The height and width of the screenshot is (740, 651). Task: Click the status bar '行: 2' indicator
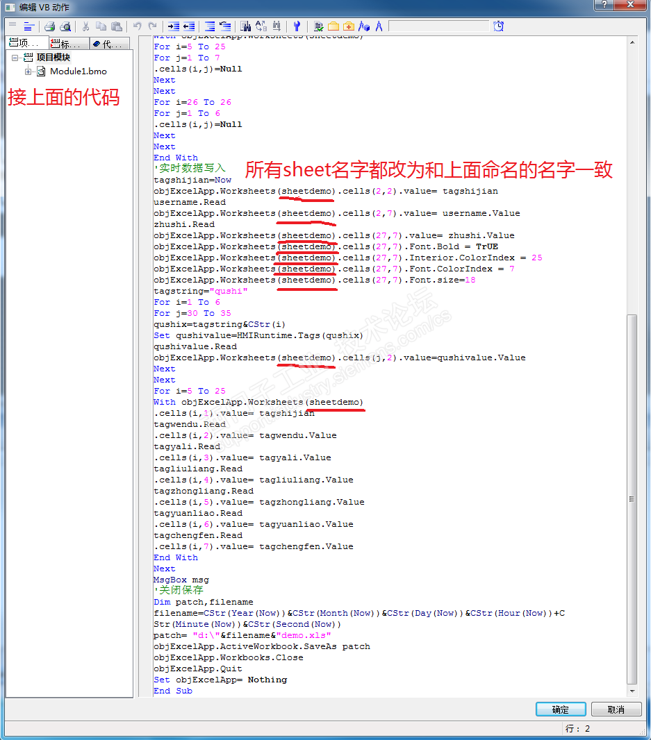tap(577, 729)
